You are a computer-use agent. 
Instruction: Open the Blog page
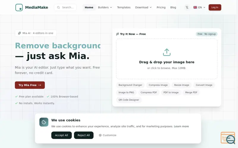point(173,7)
